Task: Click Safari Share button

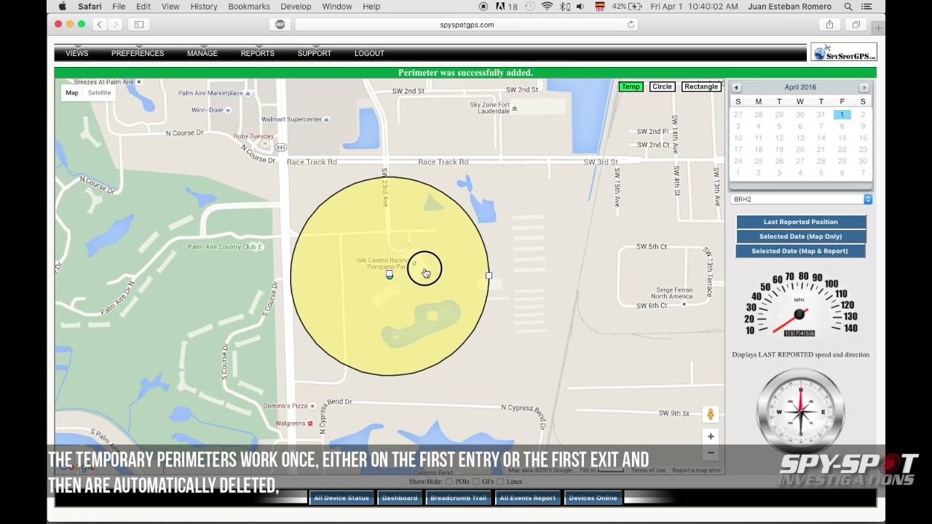Action: click(x=829, y=25)
